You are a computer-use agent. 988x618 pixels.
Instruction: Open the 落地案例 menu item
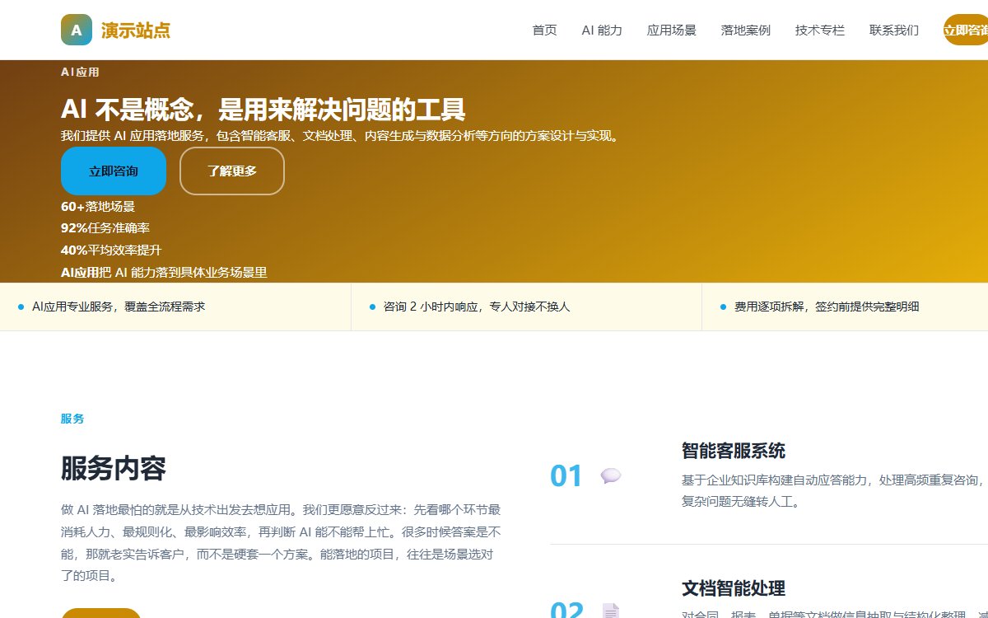coord(745,30)
